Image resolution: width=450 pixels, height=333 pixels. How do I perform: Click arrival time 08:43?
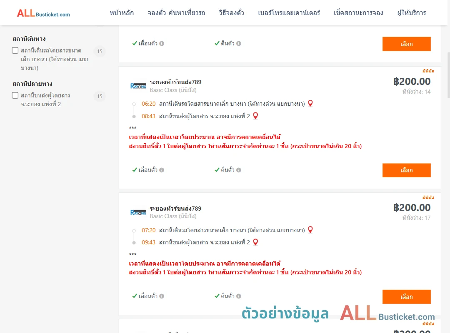coord(148,116)
